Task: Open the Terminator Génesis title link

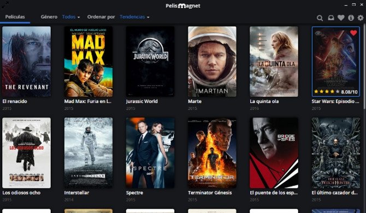Action: pos(210,193)
